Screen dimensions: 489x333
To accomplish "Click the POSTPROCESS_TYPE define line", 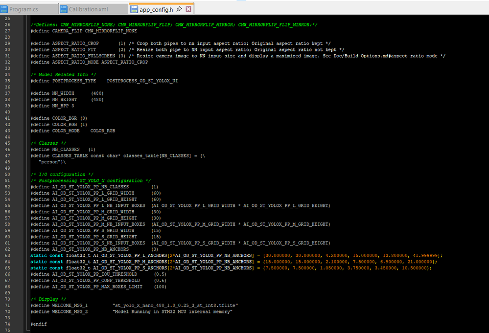I will pyautogui.click(x=104, y=81).
